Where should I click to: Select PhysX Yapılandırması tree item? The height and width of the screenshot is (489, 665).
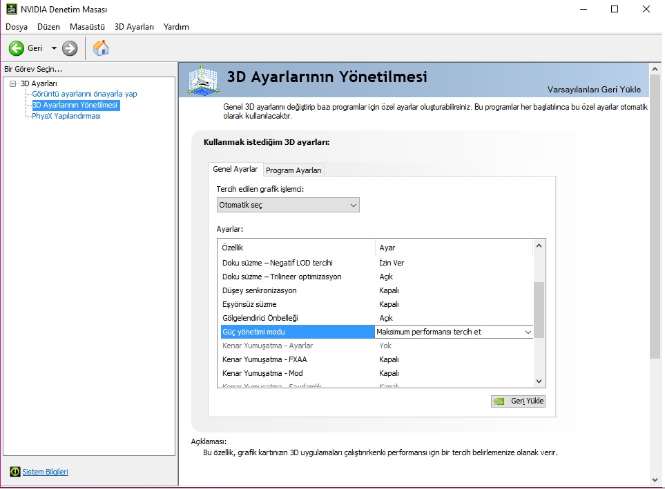[66, 116]
